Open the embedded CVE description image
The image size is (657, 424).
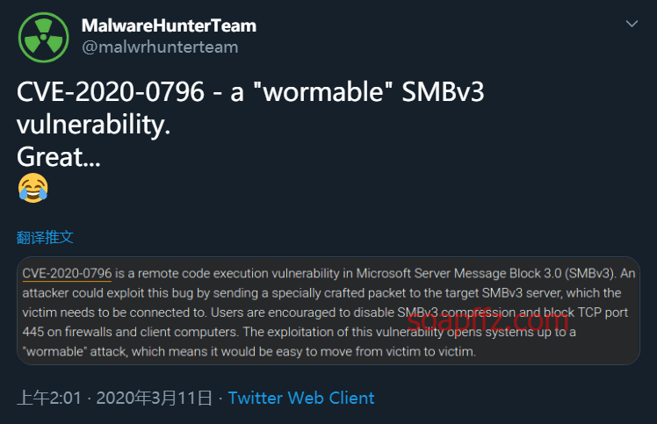(328, 311)
